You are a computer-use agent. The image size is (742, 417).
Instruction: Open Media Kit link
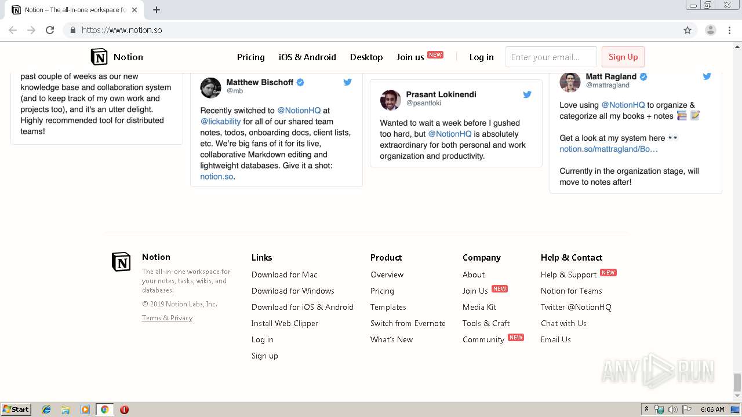point(479,307)
